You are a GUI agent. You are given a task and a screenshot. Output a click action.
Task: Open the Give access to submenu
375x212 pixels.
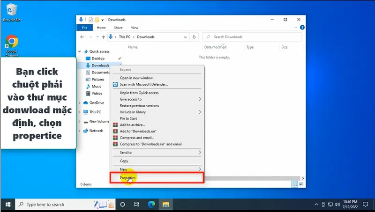tap(157, 99)
